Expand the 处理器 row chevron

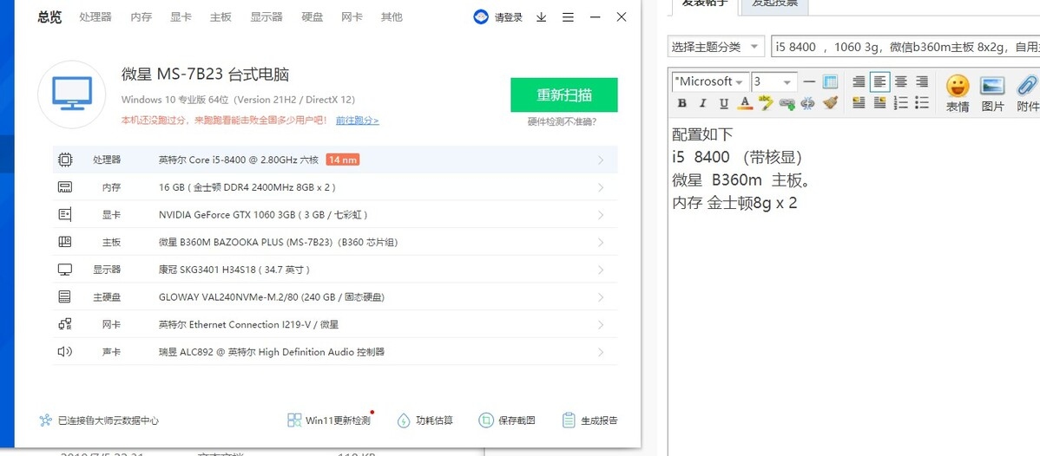(x=600, y=160)
